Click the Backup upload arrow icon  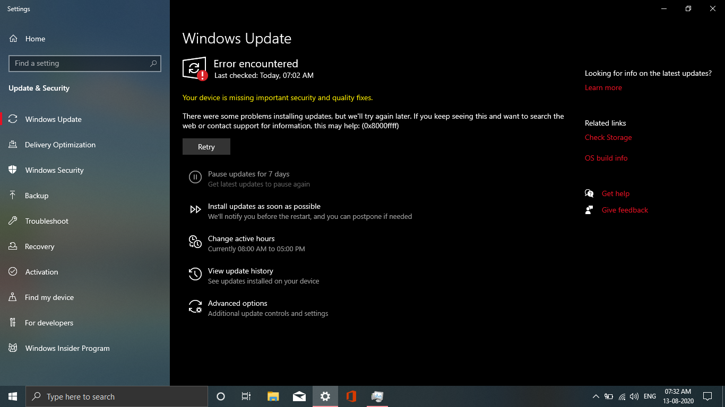click(13, 196)
